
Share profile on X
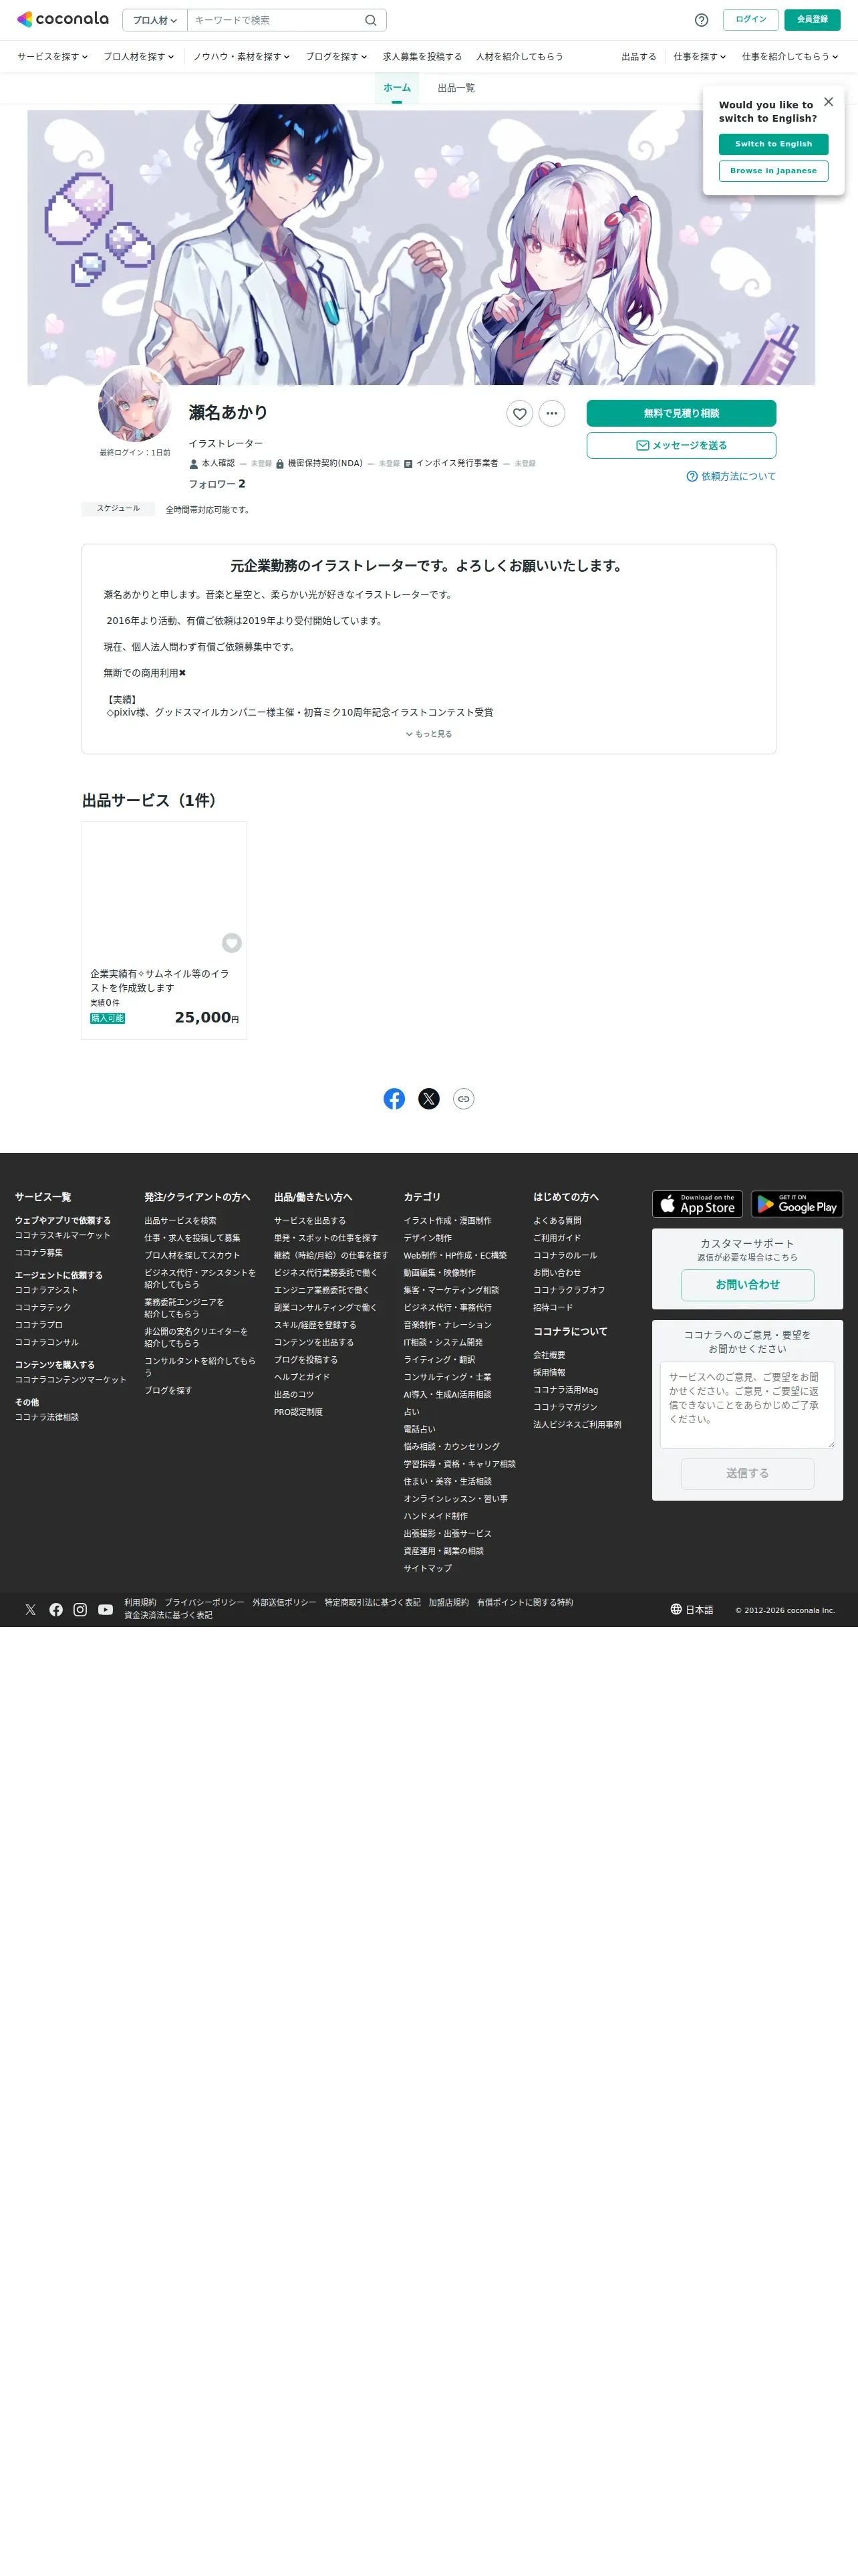pyautogui.click(x=428, y=1099)
